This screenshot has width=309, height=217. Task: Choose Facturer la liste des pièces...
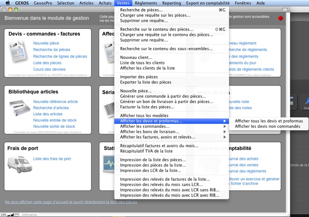coord(172,107)
